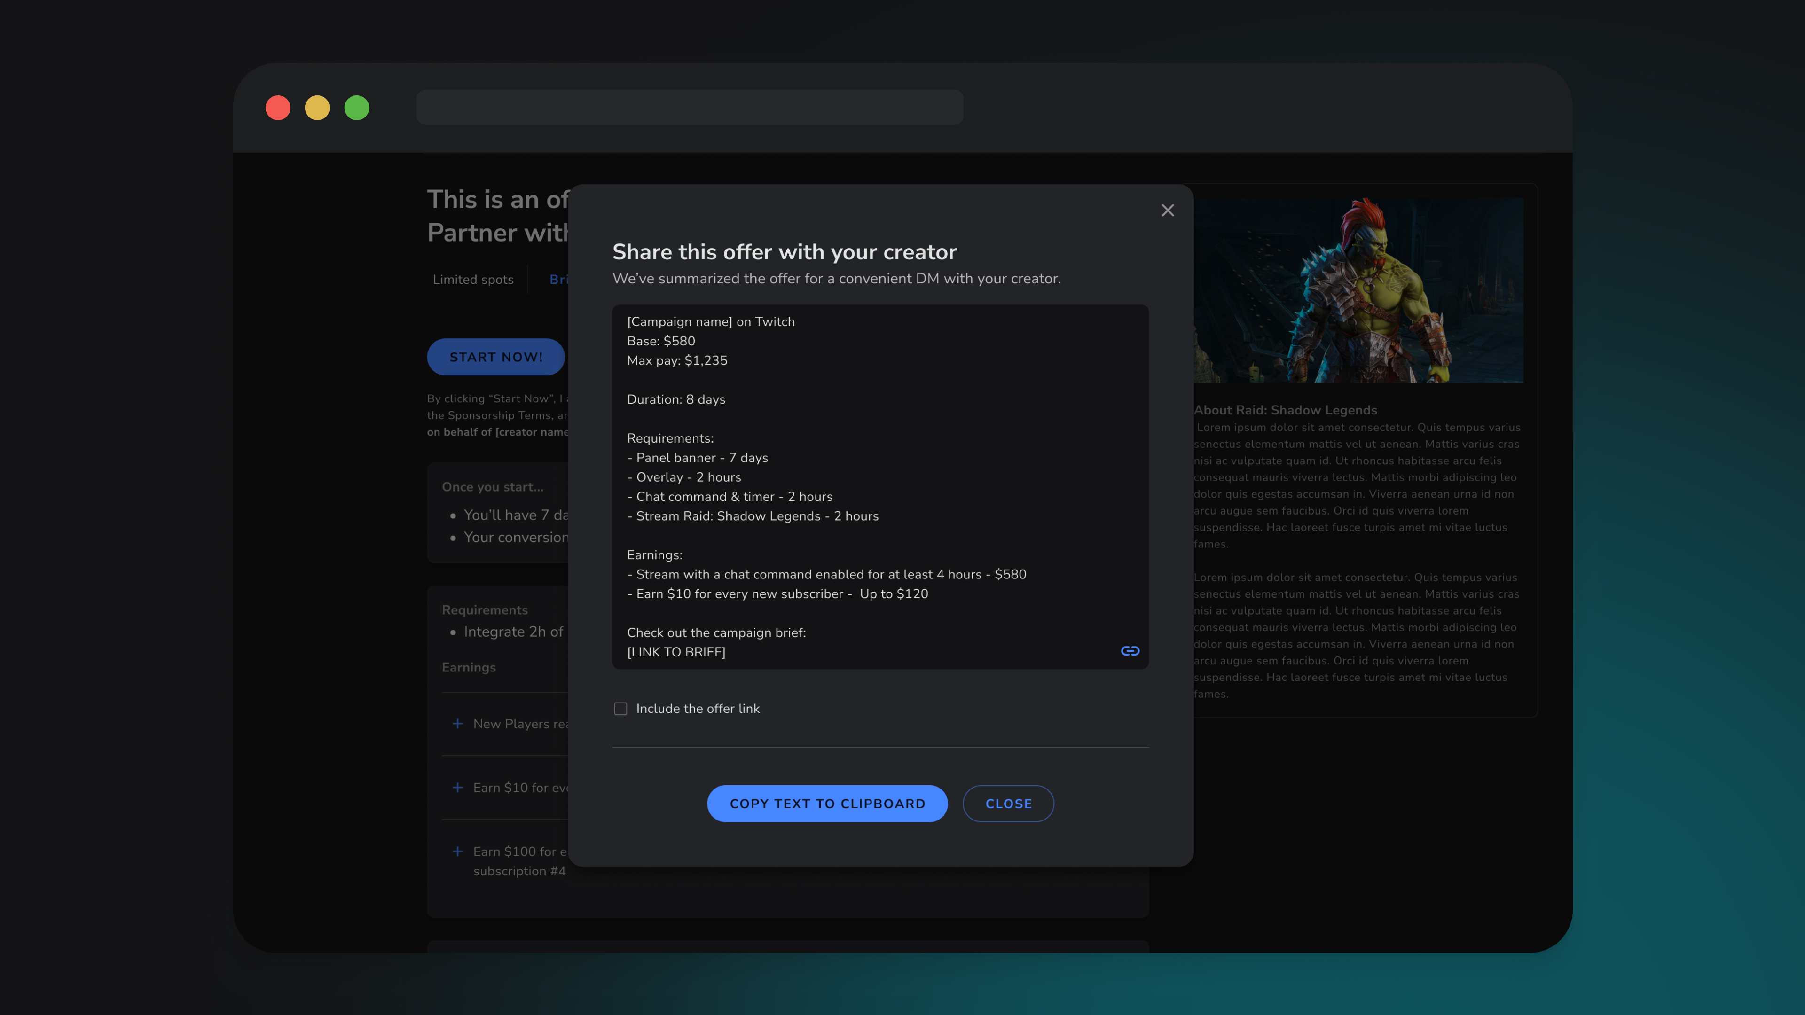Screen dimensions: 1805x1015
Task: Enable the Include the offer link checkbox
Action: point(620,708)
